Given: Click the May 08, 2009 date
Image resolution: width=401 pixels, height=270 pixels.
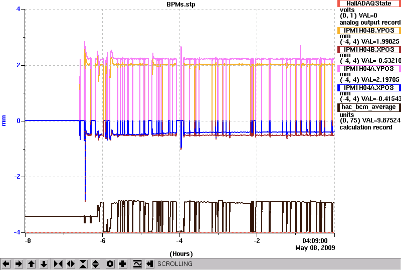Looking at the screenshot, I should (315, 248).
